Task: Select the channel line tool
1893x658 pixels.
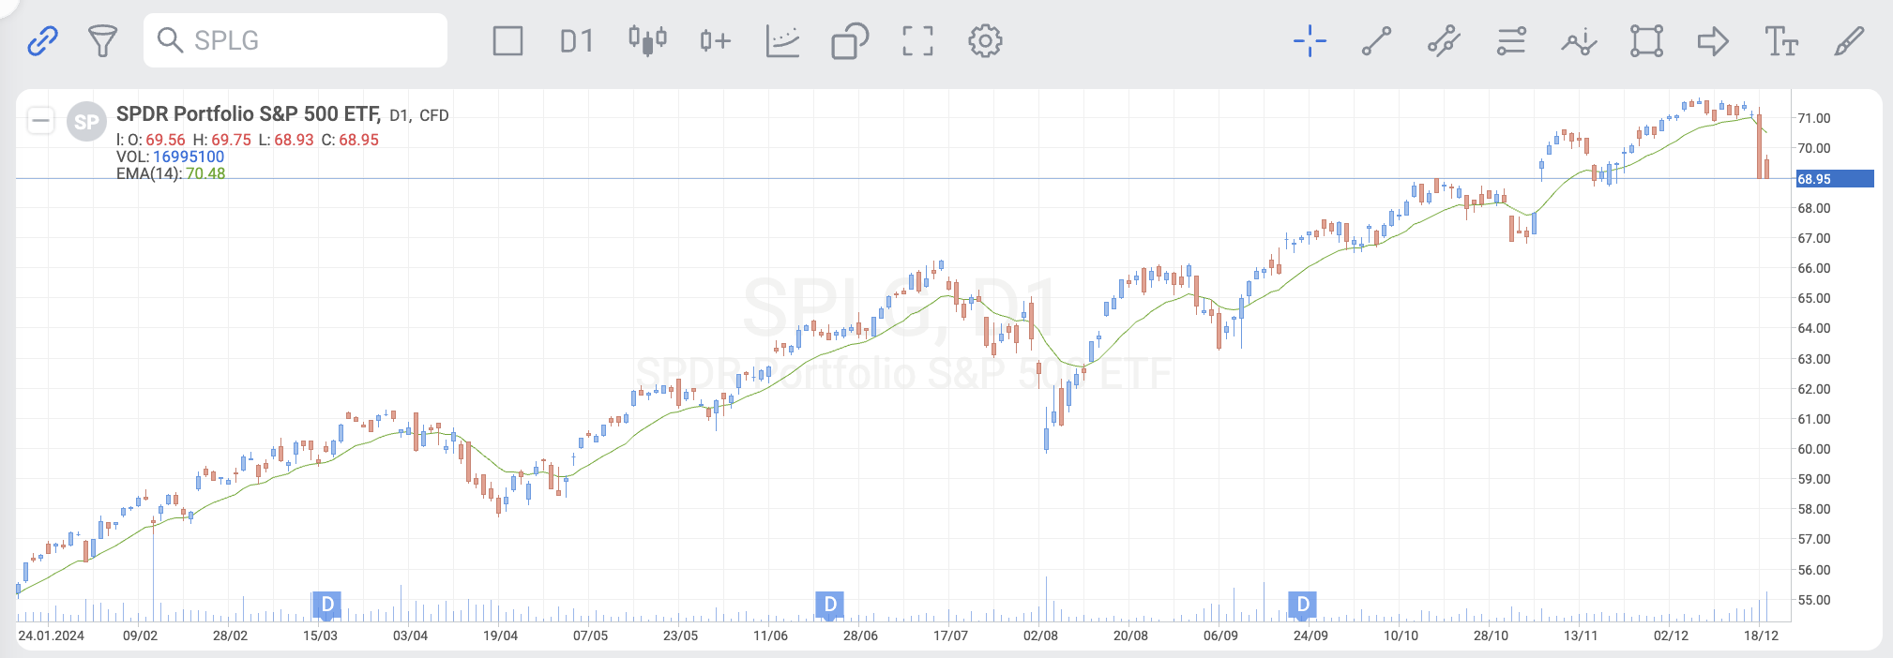Action: coord(1445,40)
